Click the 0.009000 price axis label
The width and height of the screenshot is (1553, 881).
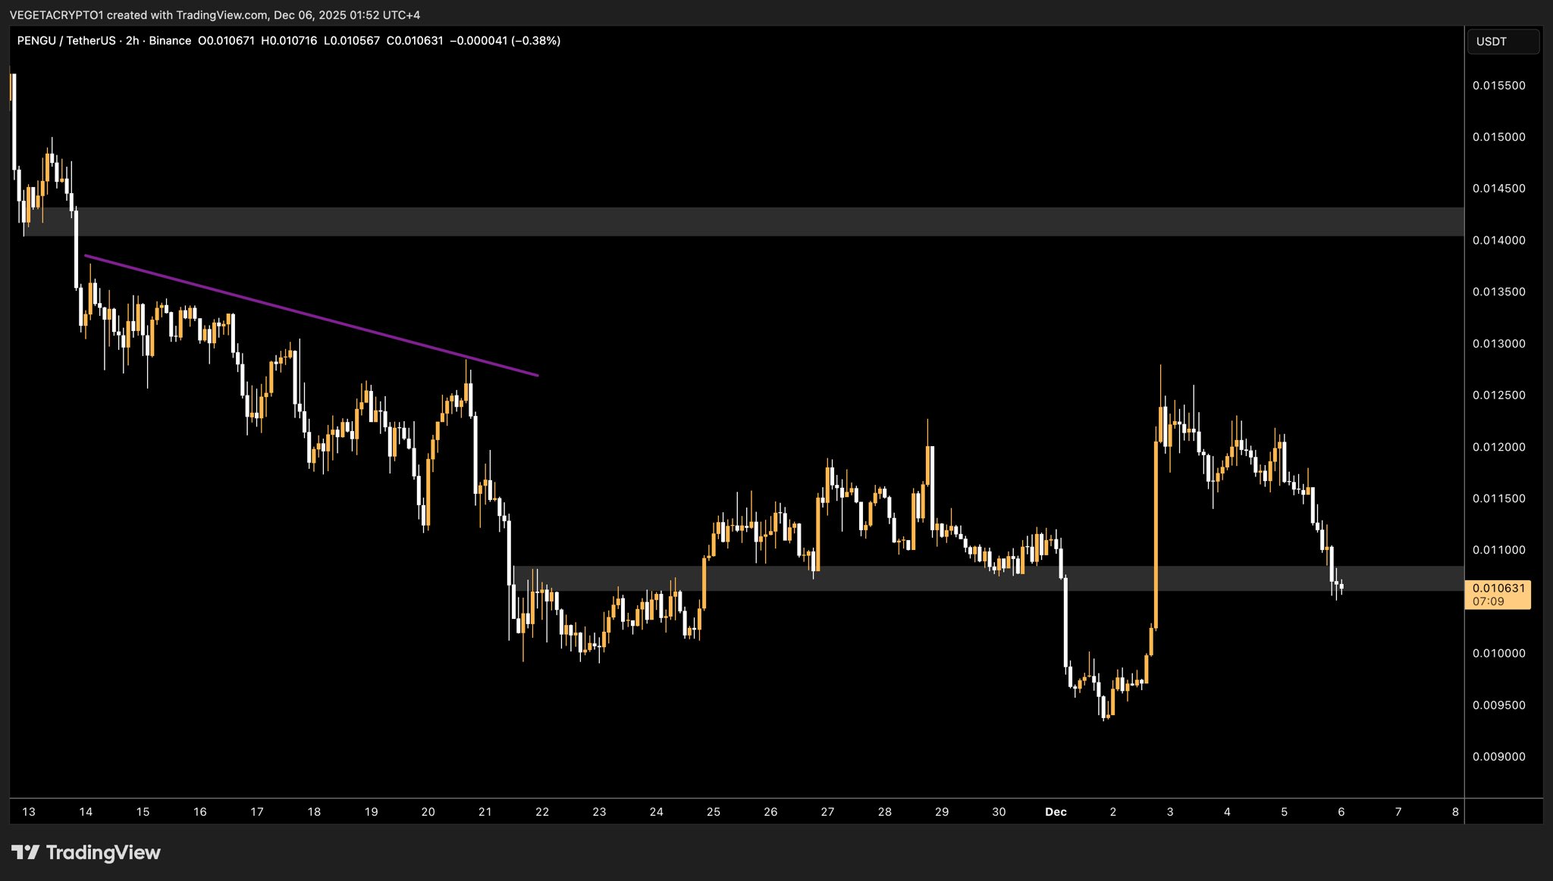click(x=1498, y=757)
